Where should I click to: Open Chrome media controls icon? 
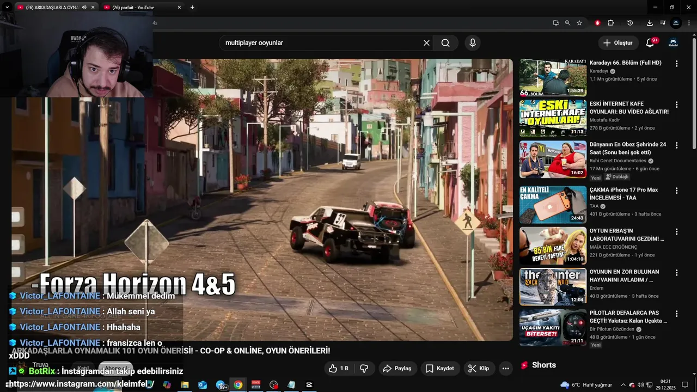pos(663,23)
